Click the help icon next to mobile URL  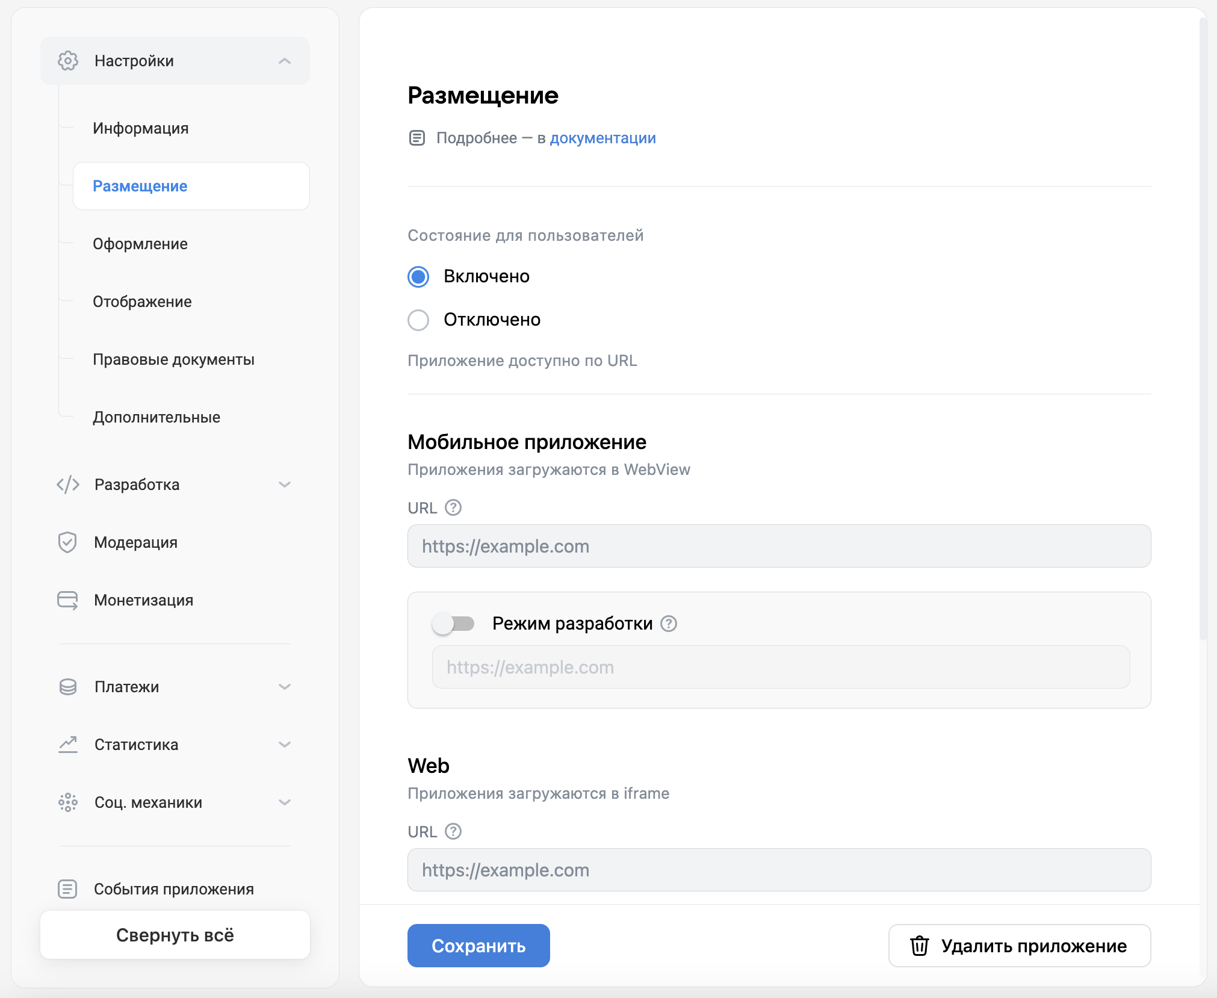click(453, 508)
